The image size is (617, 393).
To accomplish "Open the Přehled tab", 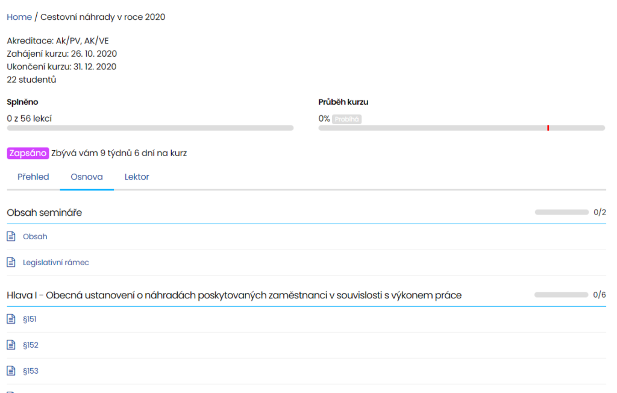I will tap(33, 177).
